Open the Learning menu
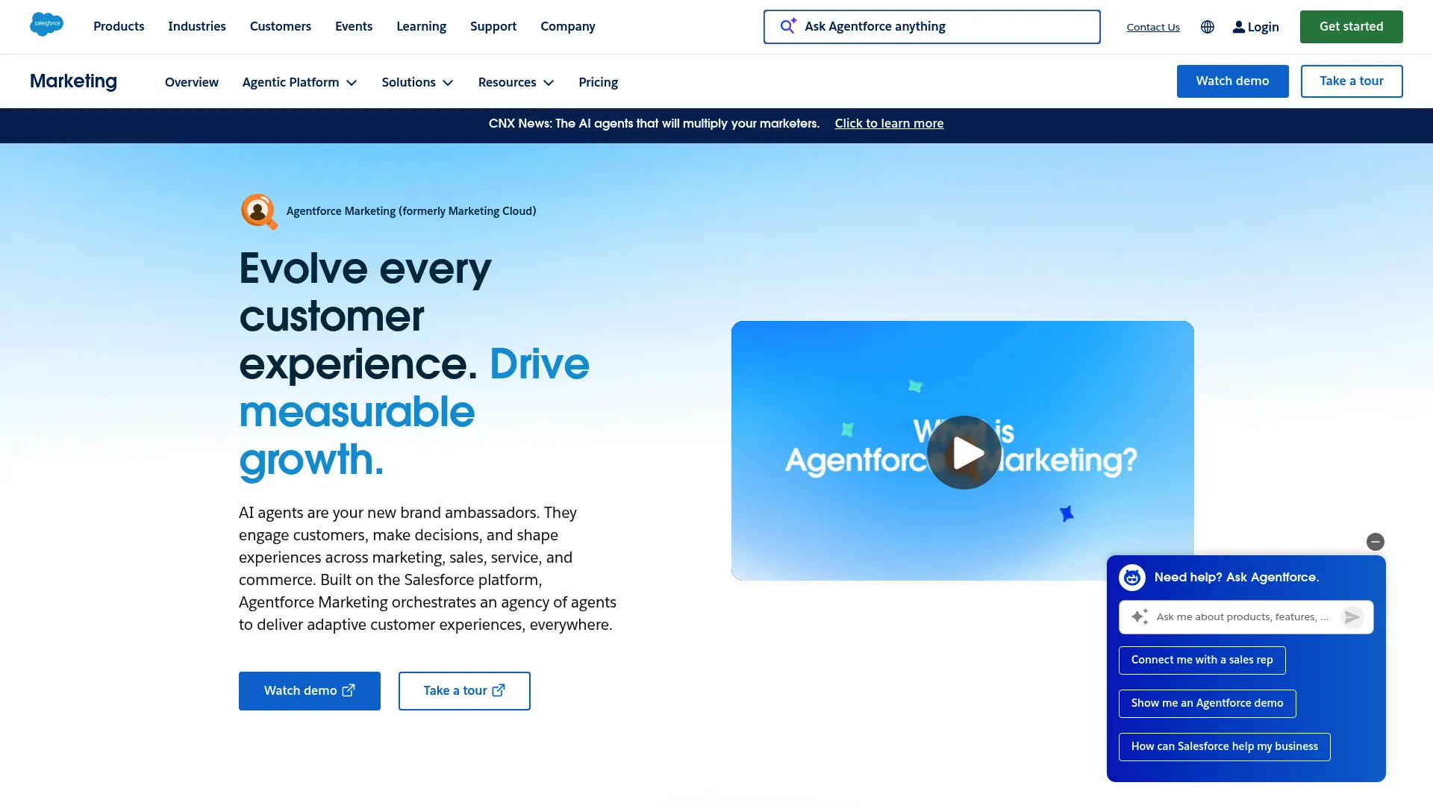Viewport: 1433px width, 806px height. [x=421, y=26]
